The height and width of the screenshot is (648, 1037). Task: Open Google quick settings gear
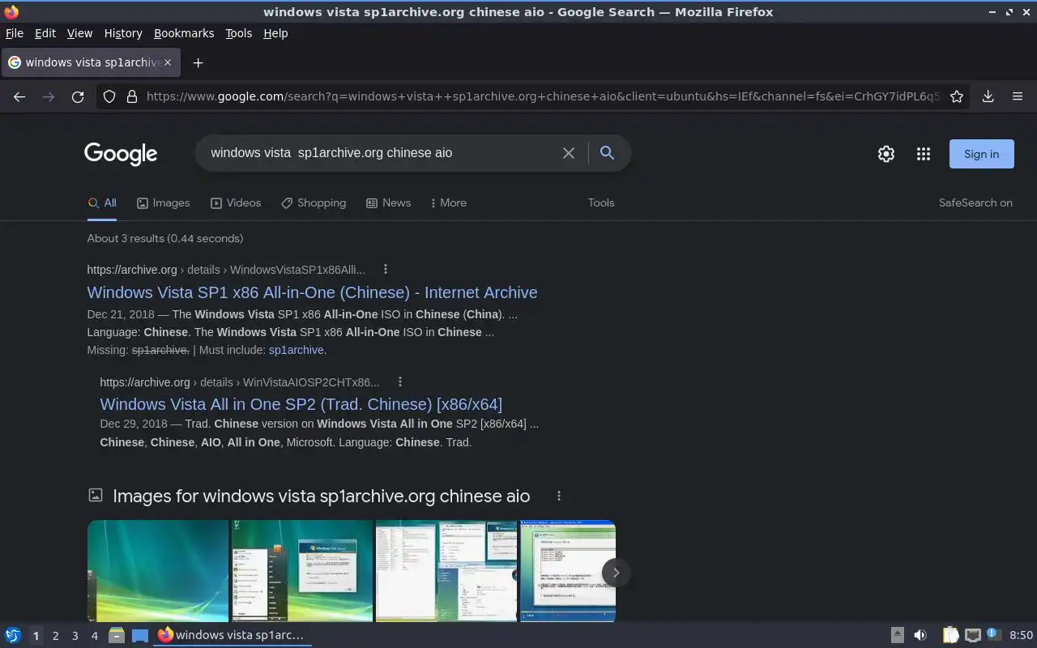click(886, 154)
